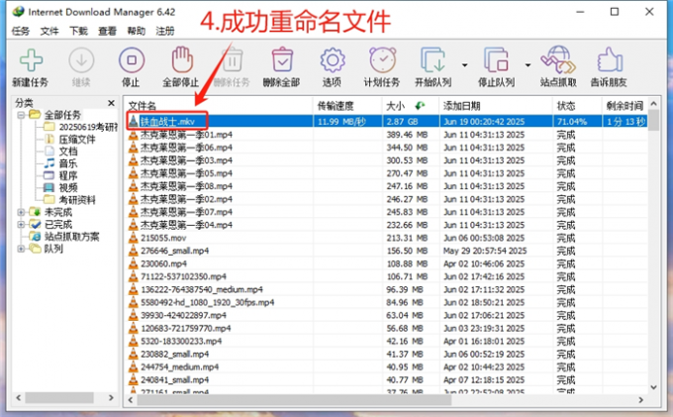Select the 程序 category
This screenshot has height=417, width=673.
[x=68, y=175]
